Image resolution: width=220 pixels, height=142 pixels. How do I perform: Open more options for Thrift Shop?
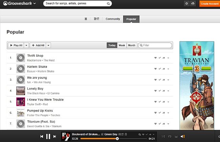click(168, 58)
